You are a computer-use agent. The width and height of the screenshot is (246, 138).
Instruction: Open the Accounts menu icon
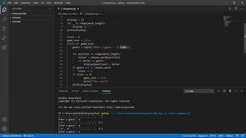(4, 119)
